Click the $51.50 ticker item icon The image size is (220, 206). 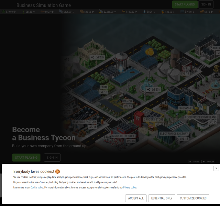pos(23,12)
